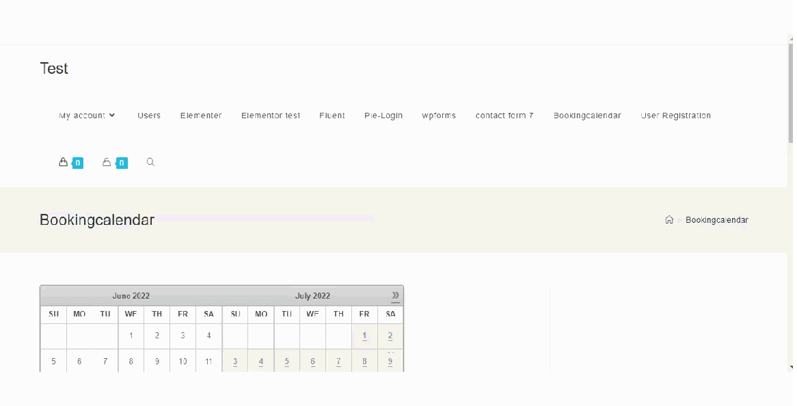Select July 9 in the calendar
Viewport: 797px width, 406px height.
click(390, 362)
